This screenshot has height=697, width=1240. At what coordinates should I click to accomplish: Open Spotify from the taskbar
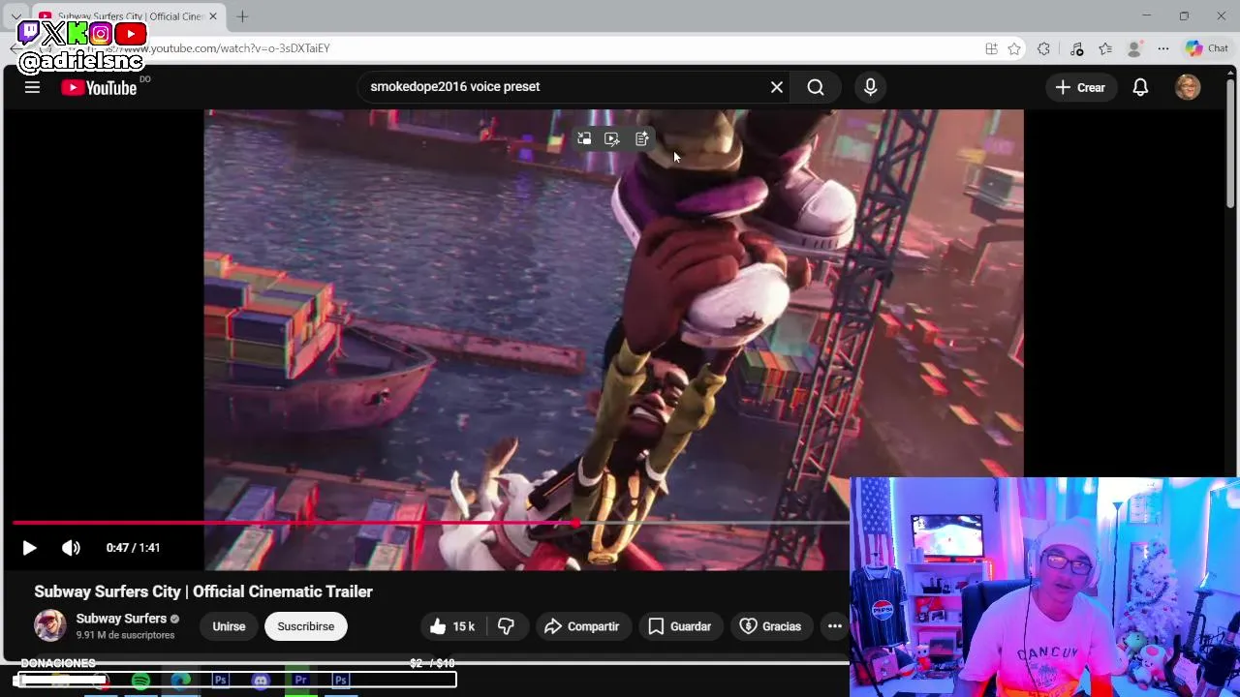[140, 681]
